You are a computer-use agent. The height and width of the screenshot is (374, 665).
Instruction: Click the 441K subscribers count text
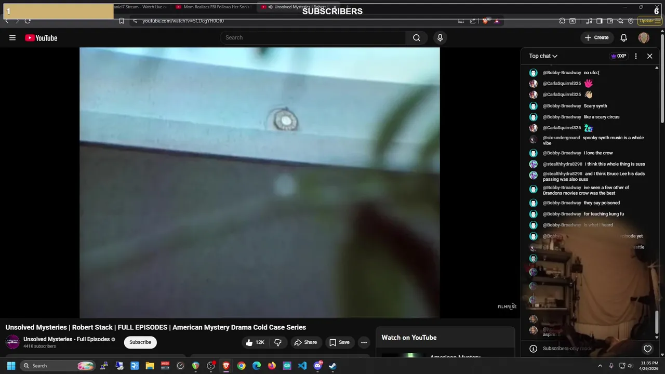click(x=39, y=346)
